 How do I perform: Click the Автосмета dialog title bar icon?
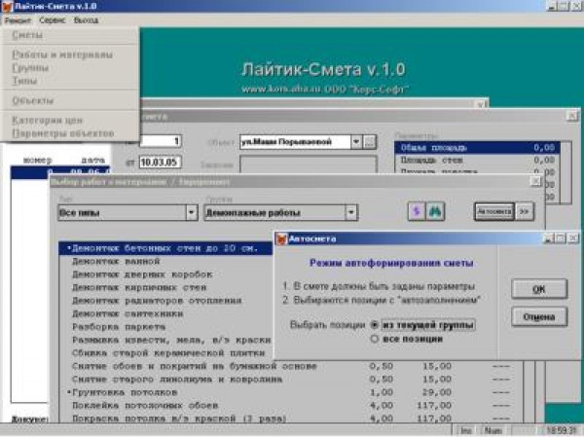click(282, 237)
